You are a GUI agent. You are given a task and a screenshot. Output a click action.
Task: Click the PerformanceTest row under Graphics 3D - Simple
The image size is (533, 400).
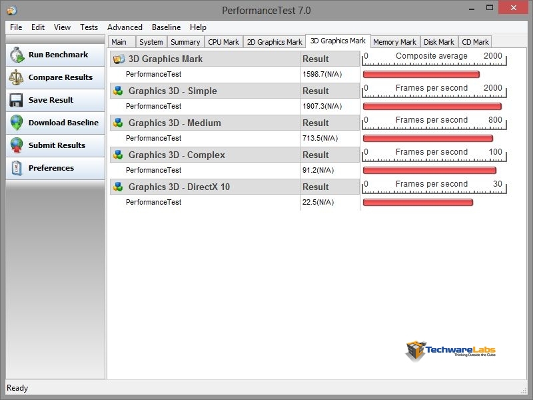[205, 107]
